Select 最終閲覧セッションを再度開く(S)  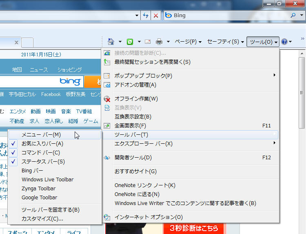(x=191, y=62)
